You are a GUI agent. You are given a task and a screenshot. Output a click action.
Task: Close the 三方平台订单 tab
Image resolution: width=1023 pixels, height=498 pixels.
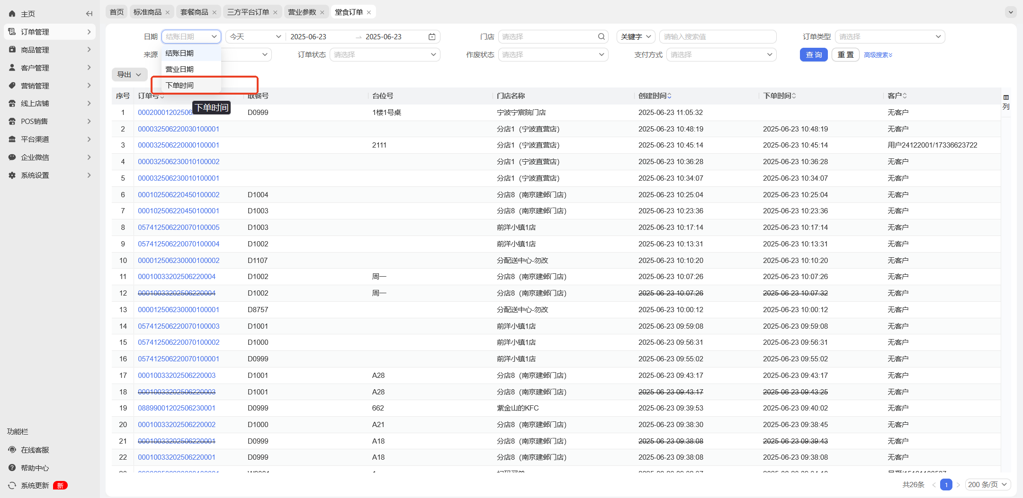(275, 12)
